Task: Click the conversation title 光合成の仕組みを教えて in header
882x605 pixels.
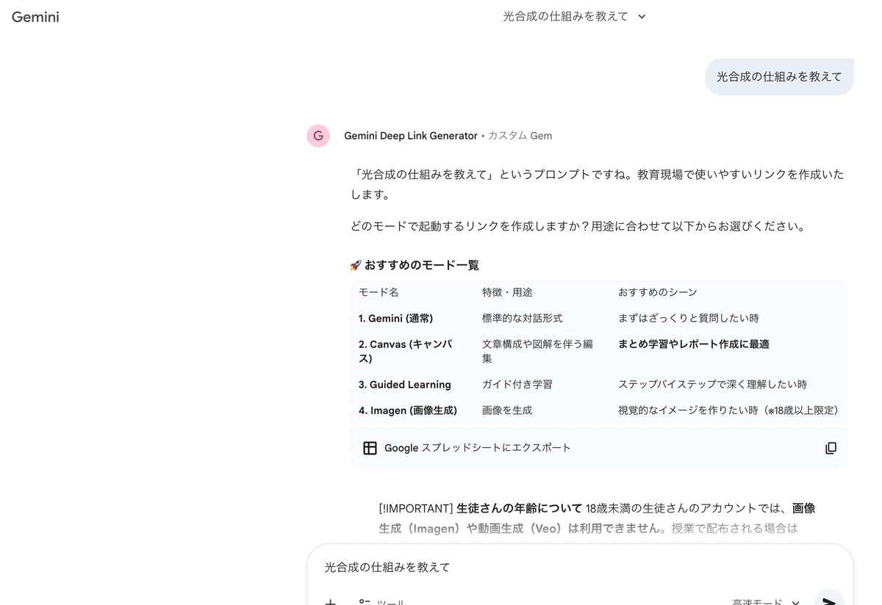Action: (x=565, y=16)
